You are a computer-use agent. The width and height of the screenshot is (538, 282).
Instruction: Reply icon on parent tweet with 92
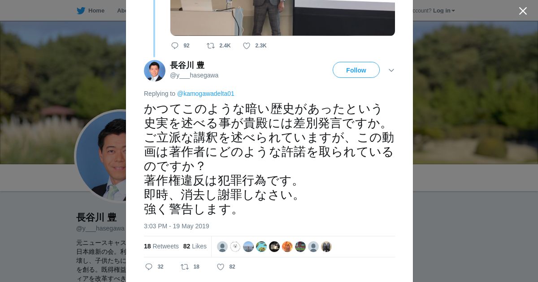coord(175,46)
